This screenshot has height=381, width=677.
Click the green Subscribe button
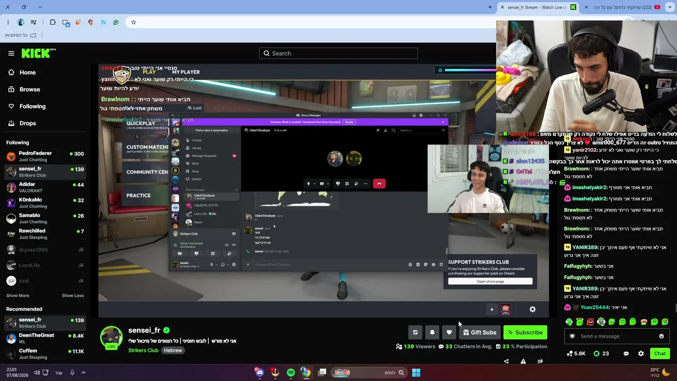[x=525, y=332]
